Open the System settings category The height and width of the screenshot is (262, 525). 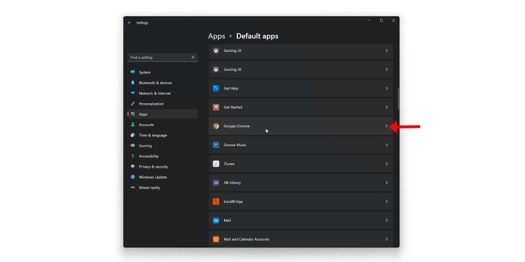(144, 72)
